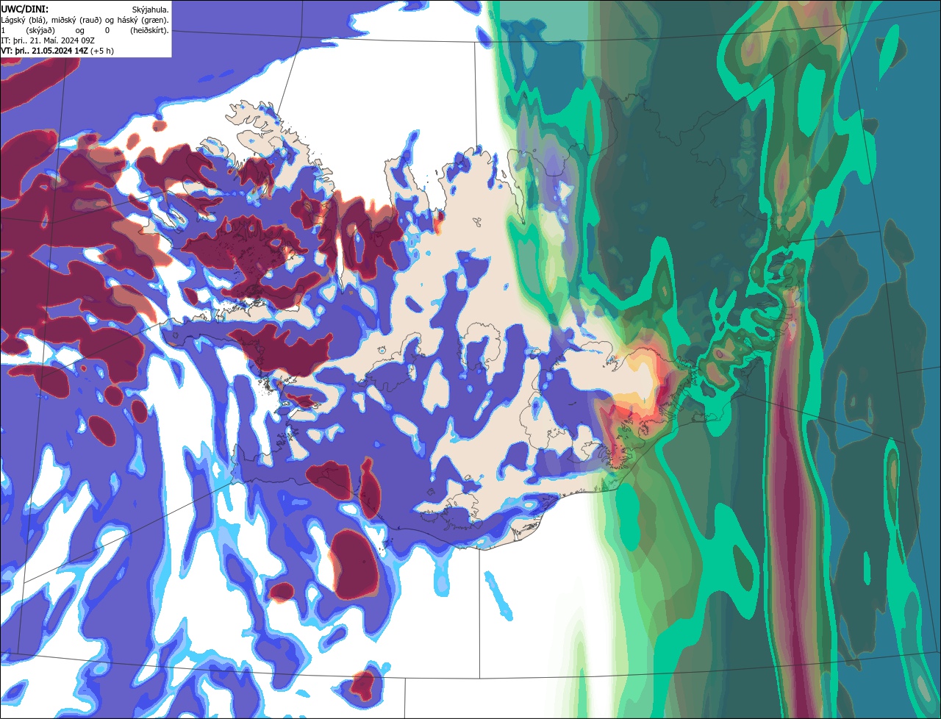Click the 'VT: þri.. 21.05.2024 14Z' valid time
This screenshot has height=719, width=941.
click(x=44, y=51)
